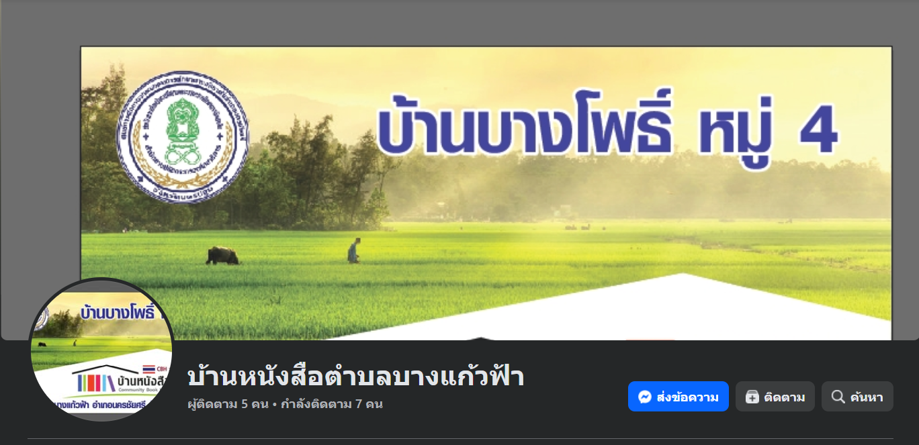Open the following list กำลังติดตาม 7 คน
Viewport: 919px width, 445px height.
pos(332,404)
